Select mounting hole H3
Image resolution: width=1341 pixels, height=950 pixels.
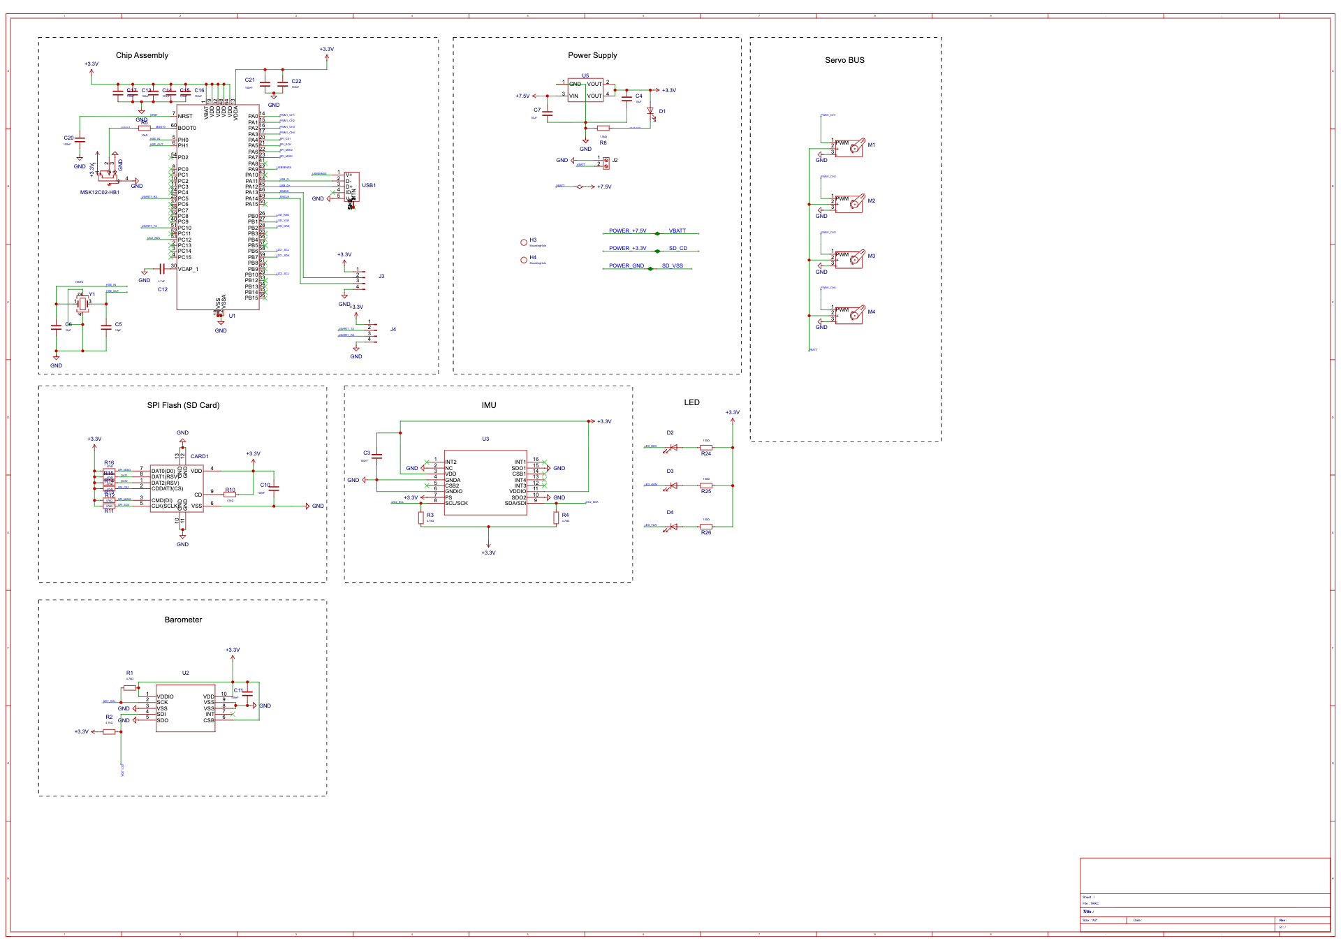tap(524, 242)
